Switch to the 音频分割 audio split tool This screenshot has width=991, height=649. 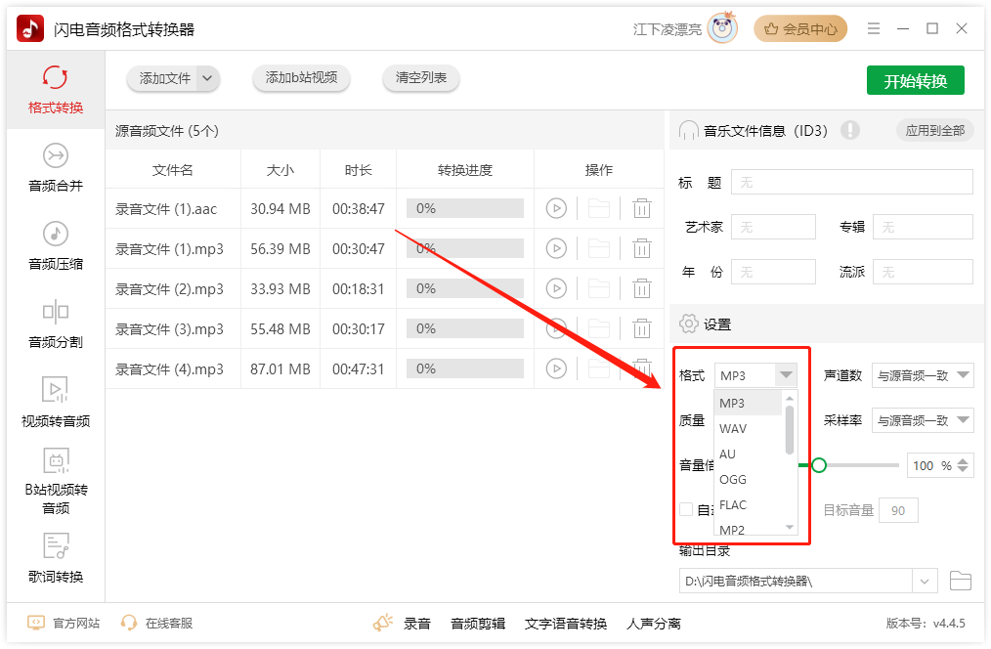[x=56, y=324]
